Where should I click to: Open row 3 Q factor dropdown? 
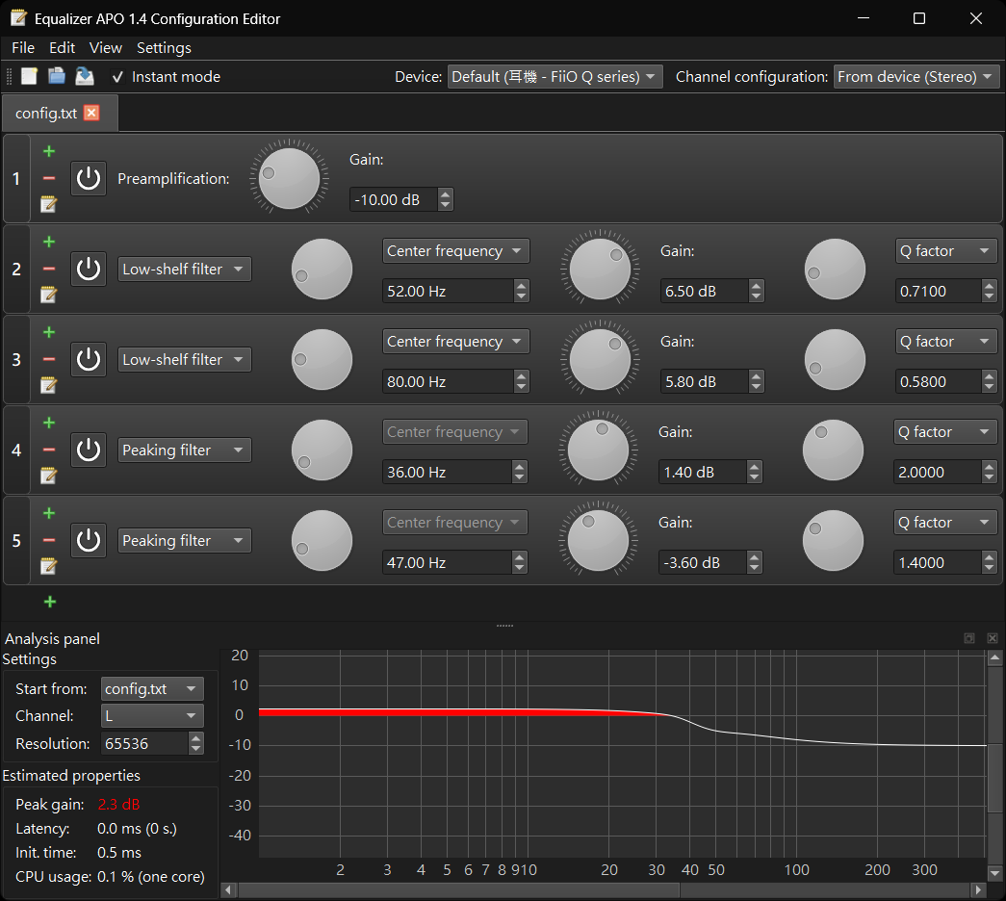pyautogui.click(x=945, y=342)
